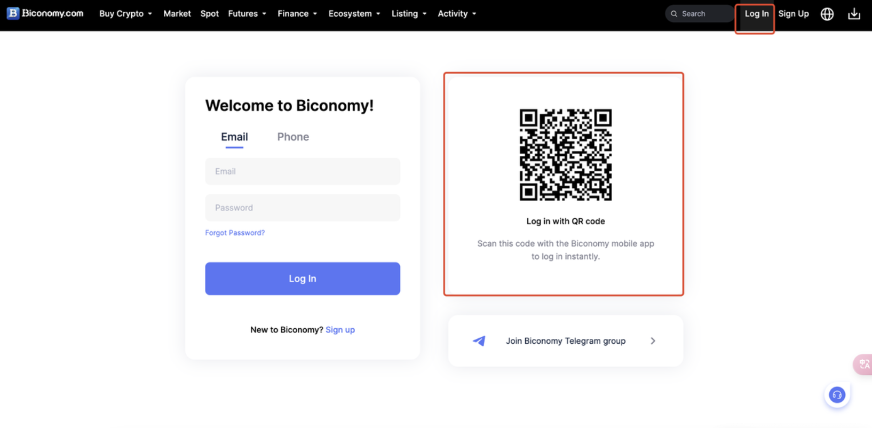Click the translate widget icon
872x428 pixels.
click(863, 364)
